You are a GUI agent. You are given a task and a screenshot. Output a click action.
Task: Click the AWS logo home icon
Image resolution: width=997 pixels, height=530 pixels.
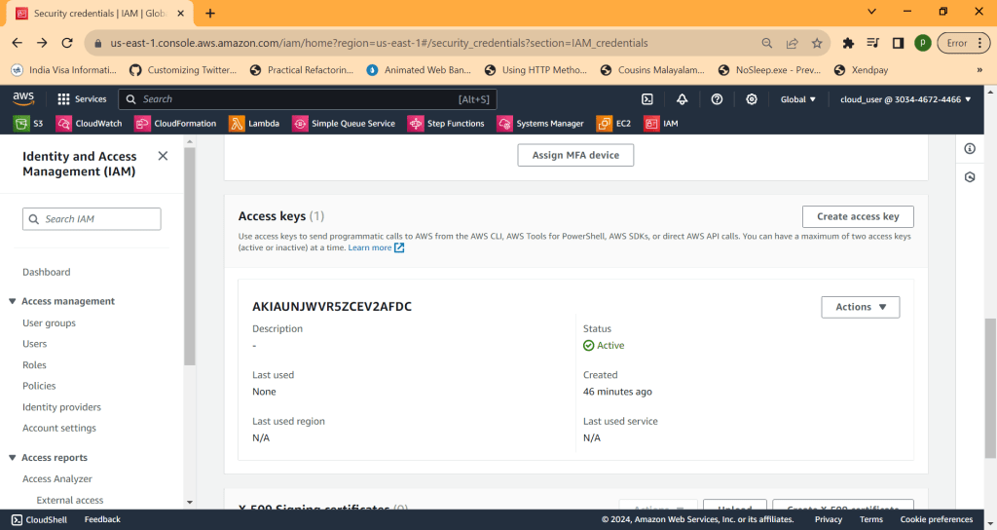(24, 98)
